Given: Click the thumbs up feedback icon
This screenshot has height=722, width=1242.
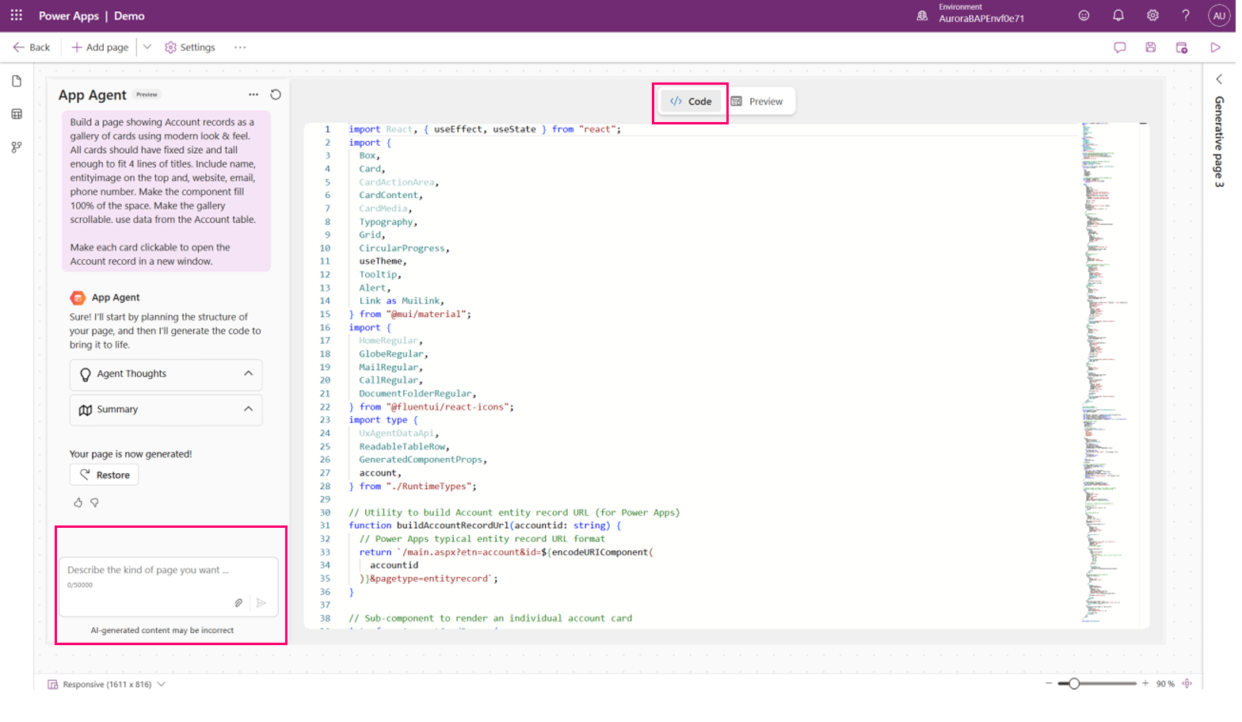Looking at the screenshot, I should tap(78, 502).
